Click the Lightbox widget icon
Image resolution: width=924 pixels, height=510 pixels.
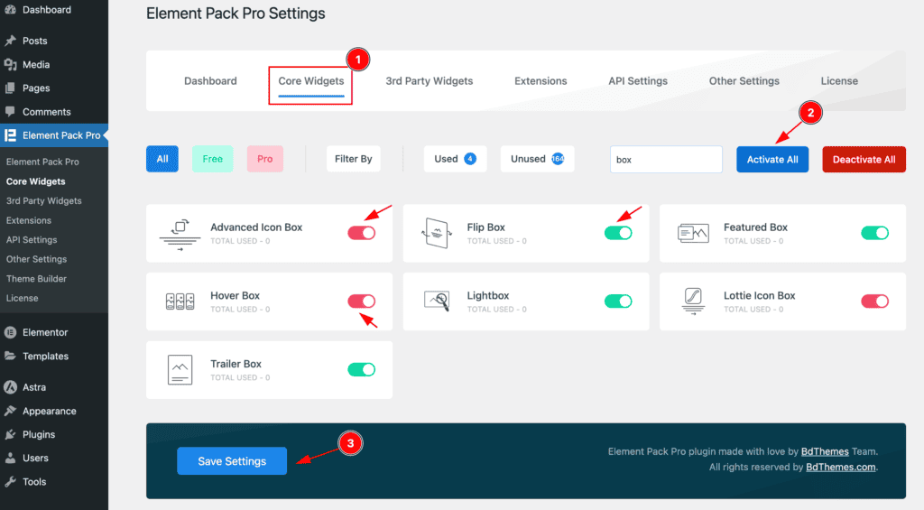[437, 301]
